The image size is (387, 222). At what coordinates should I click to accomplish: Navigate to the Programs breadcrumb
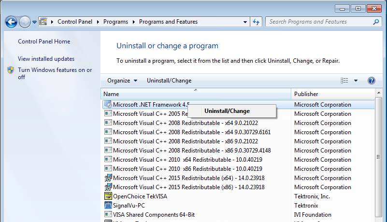pyautogui.click(x=115, y=22)
